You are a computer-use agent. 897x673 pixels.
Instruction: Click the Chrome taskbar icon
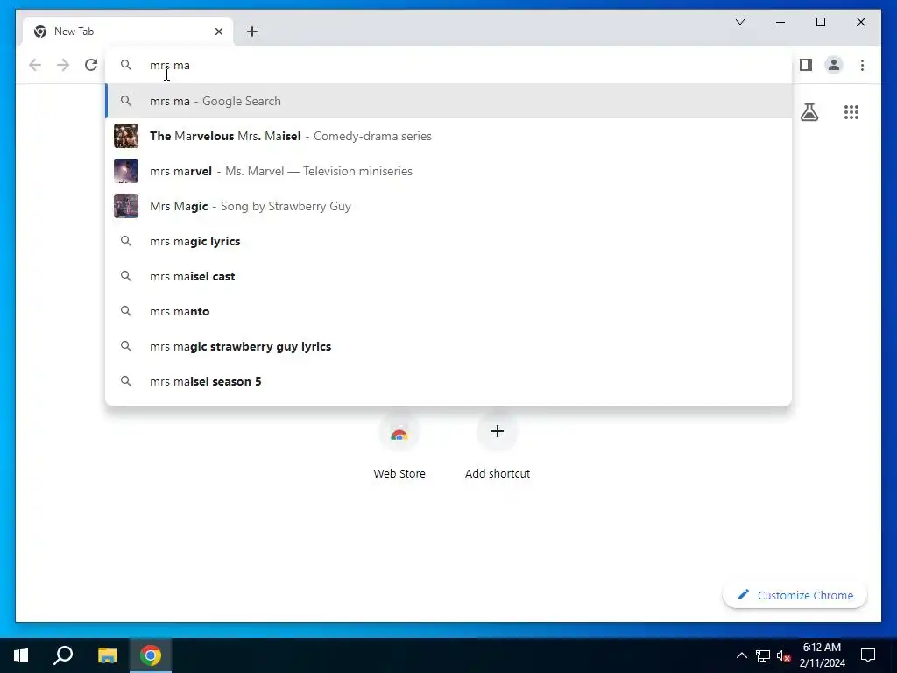[151, 655]
